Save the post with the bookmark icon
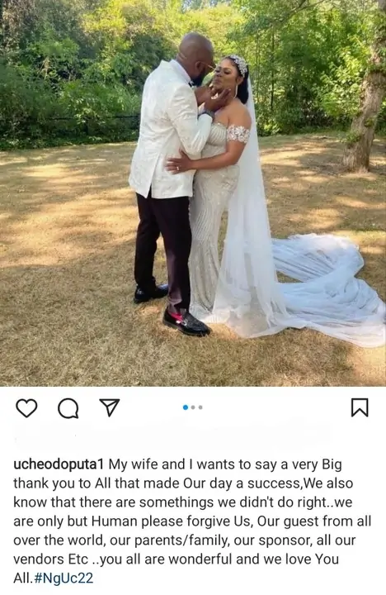Viewport: 386px width, 595px height. [360, 407]
